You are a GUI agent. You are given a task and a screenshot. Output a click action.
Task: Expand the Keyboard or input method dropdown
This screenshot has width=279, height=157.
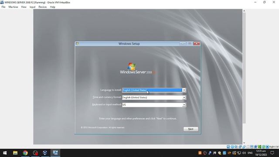click(184, 105)
